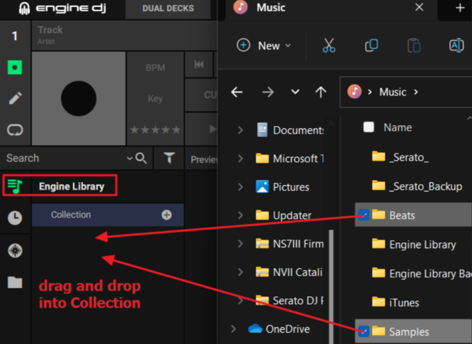The image size is (472, 344).
Task: Add to Collection with plus icon
Action: pos(166,215)
